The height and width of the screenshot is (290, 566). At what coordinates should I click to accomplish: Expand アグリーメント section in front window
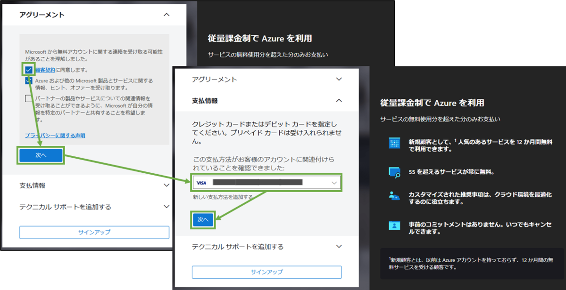tap(339, 79)
